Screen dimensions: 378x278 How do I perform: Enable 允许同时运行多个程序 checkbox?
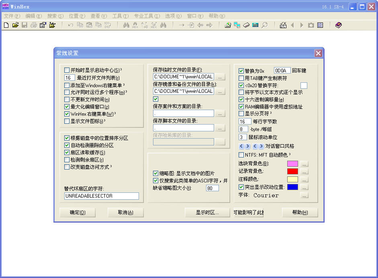pyautogui.click(x=67, y=92)
